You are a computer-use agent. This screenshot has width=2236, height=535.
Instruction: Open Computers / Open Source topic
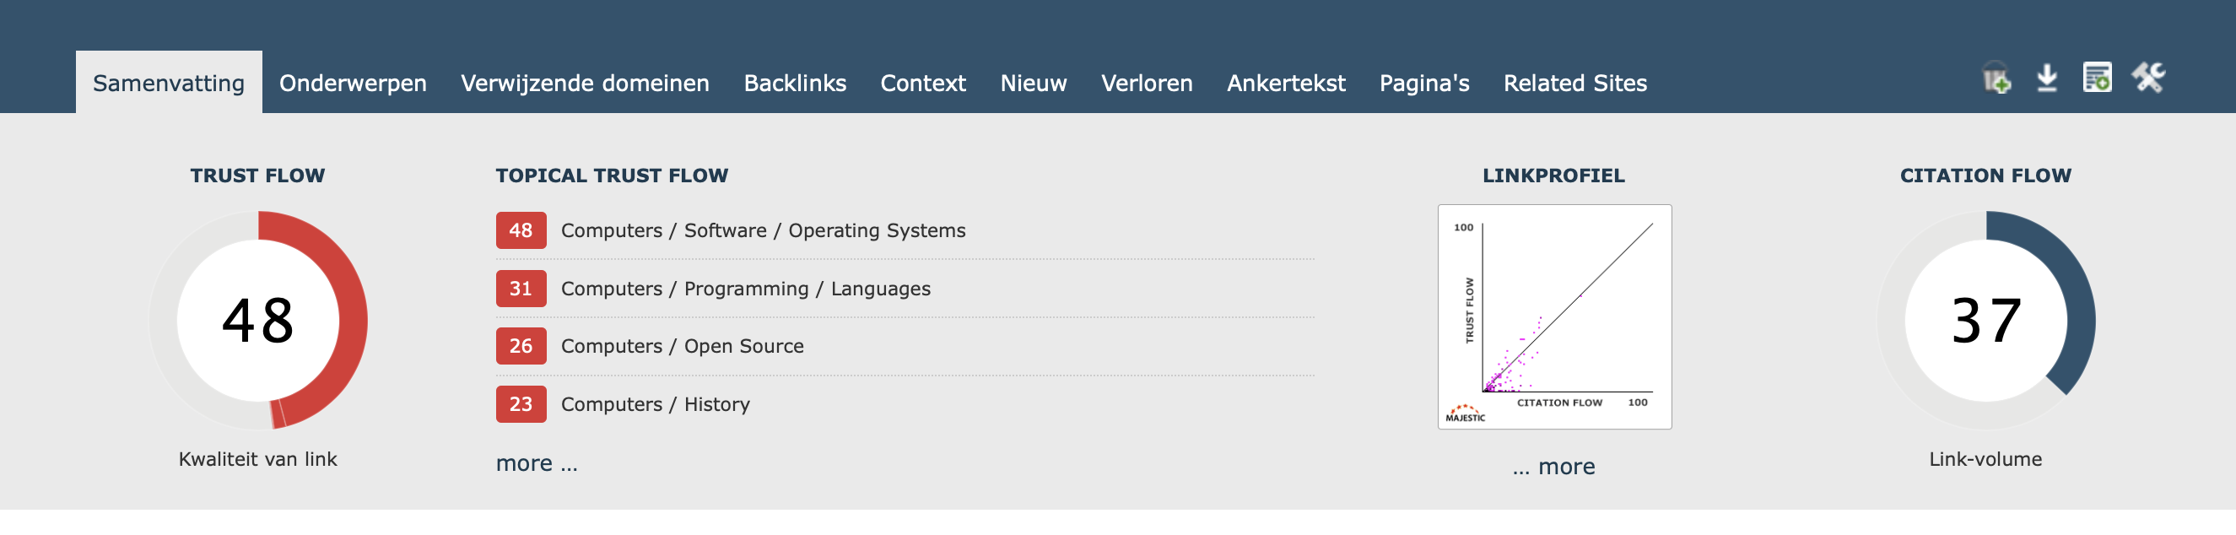683,346
